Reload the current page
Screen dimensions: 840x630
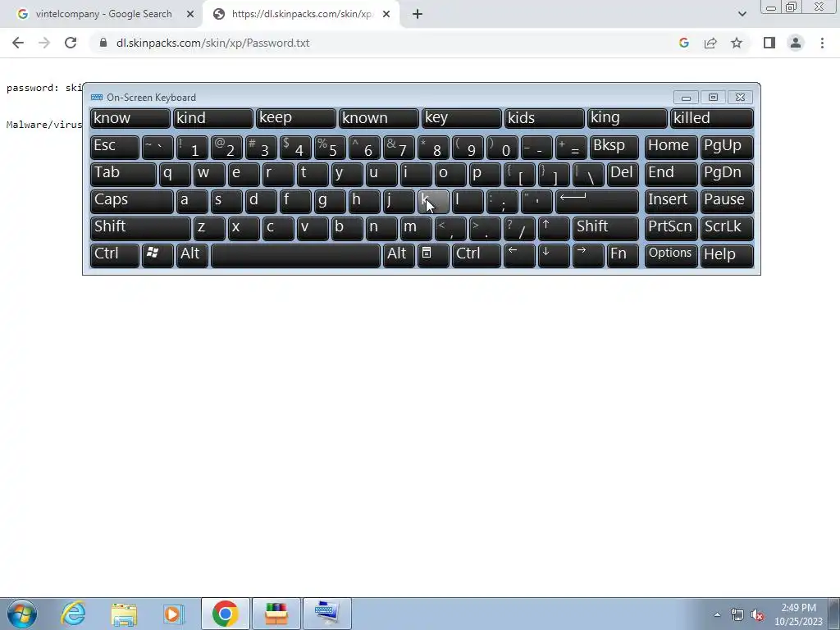(x=71, y=43)
